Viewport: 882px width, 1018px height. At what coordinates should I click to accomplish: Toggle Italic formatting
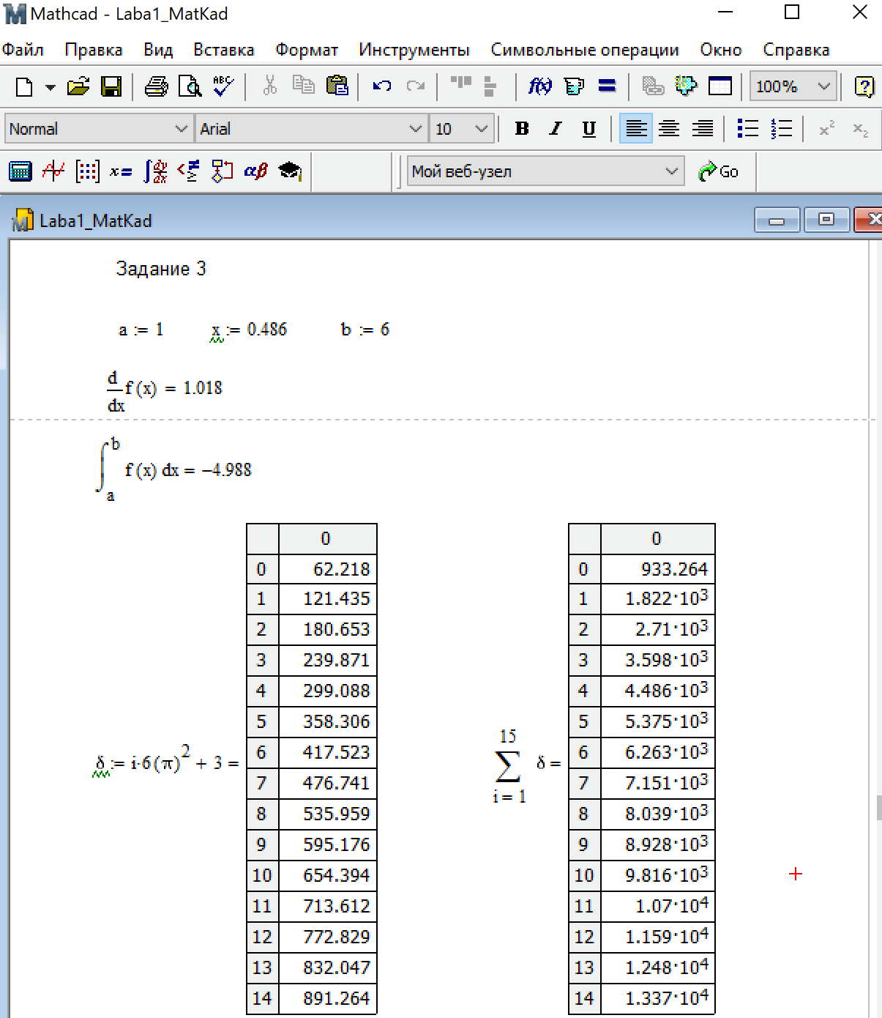(556, 129)
